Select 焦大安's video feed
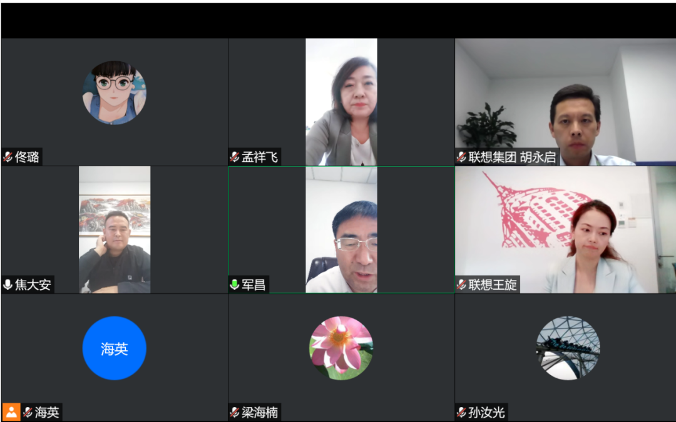 pos(115,230)
